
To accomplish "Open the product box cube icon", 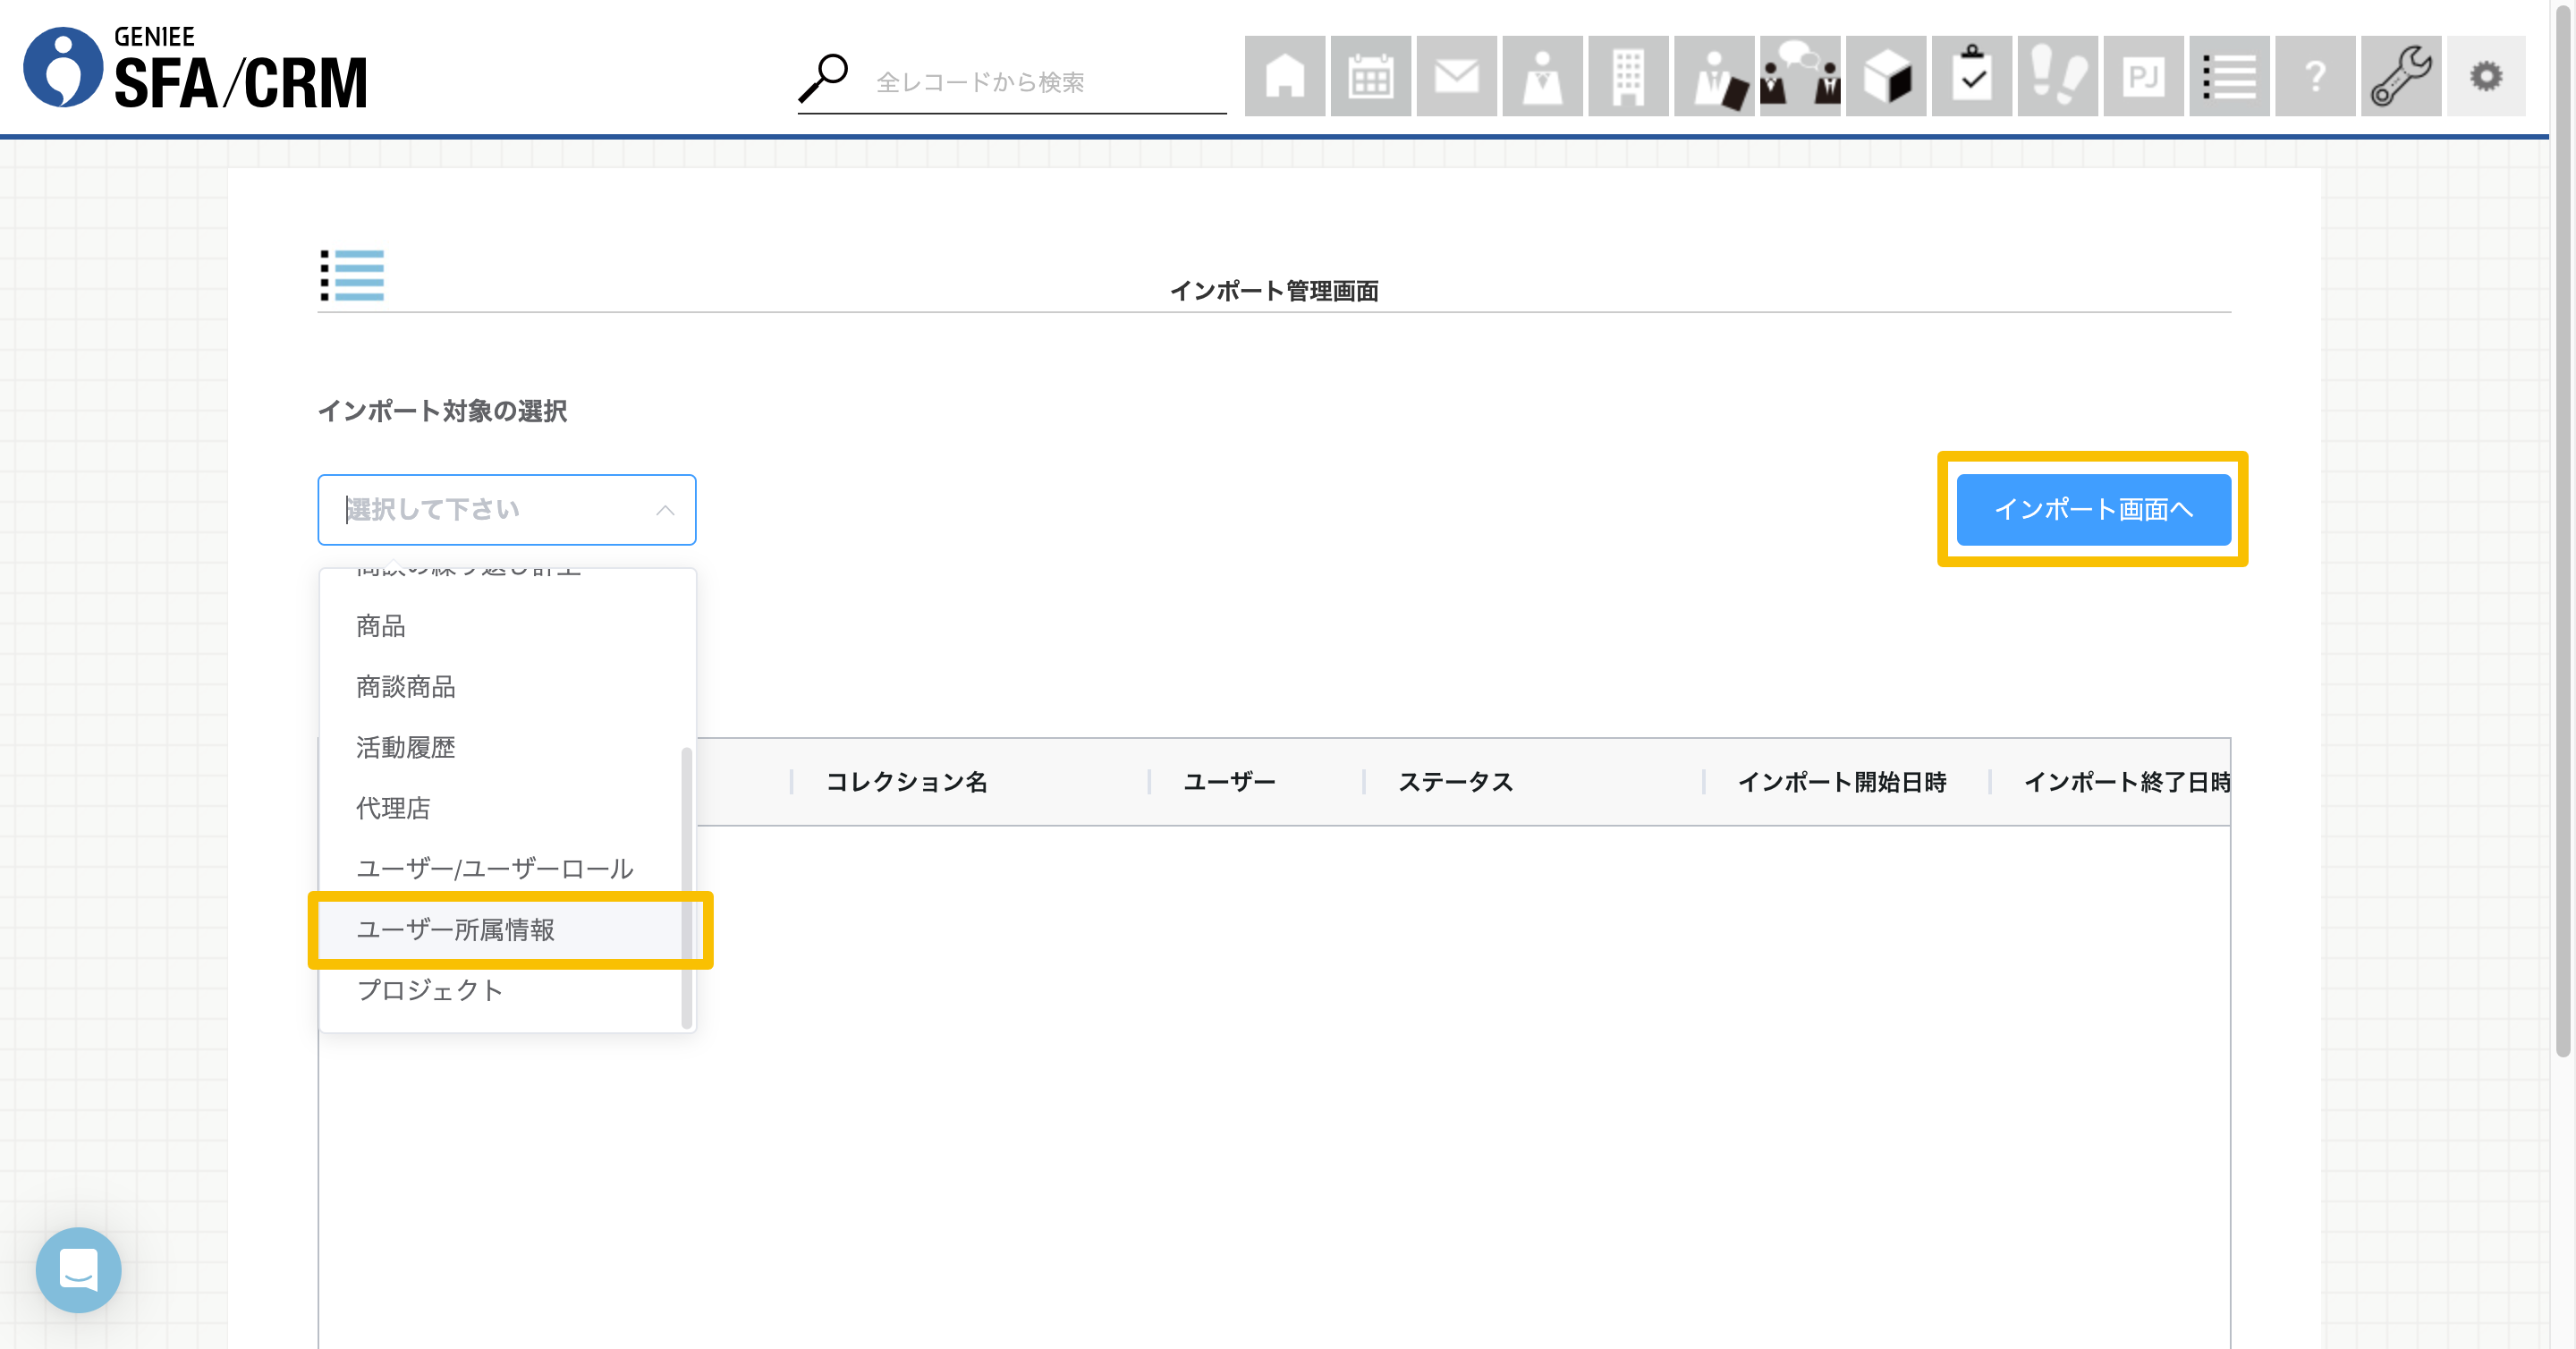I will point(1886,76).
